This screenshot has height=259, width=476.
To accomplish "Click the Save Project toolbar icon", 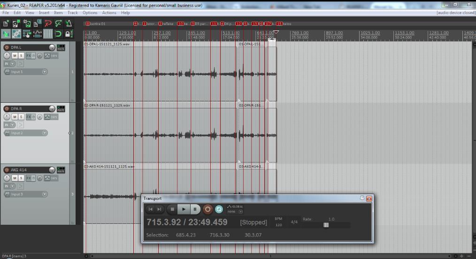I will tap(27, 23).
